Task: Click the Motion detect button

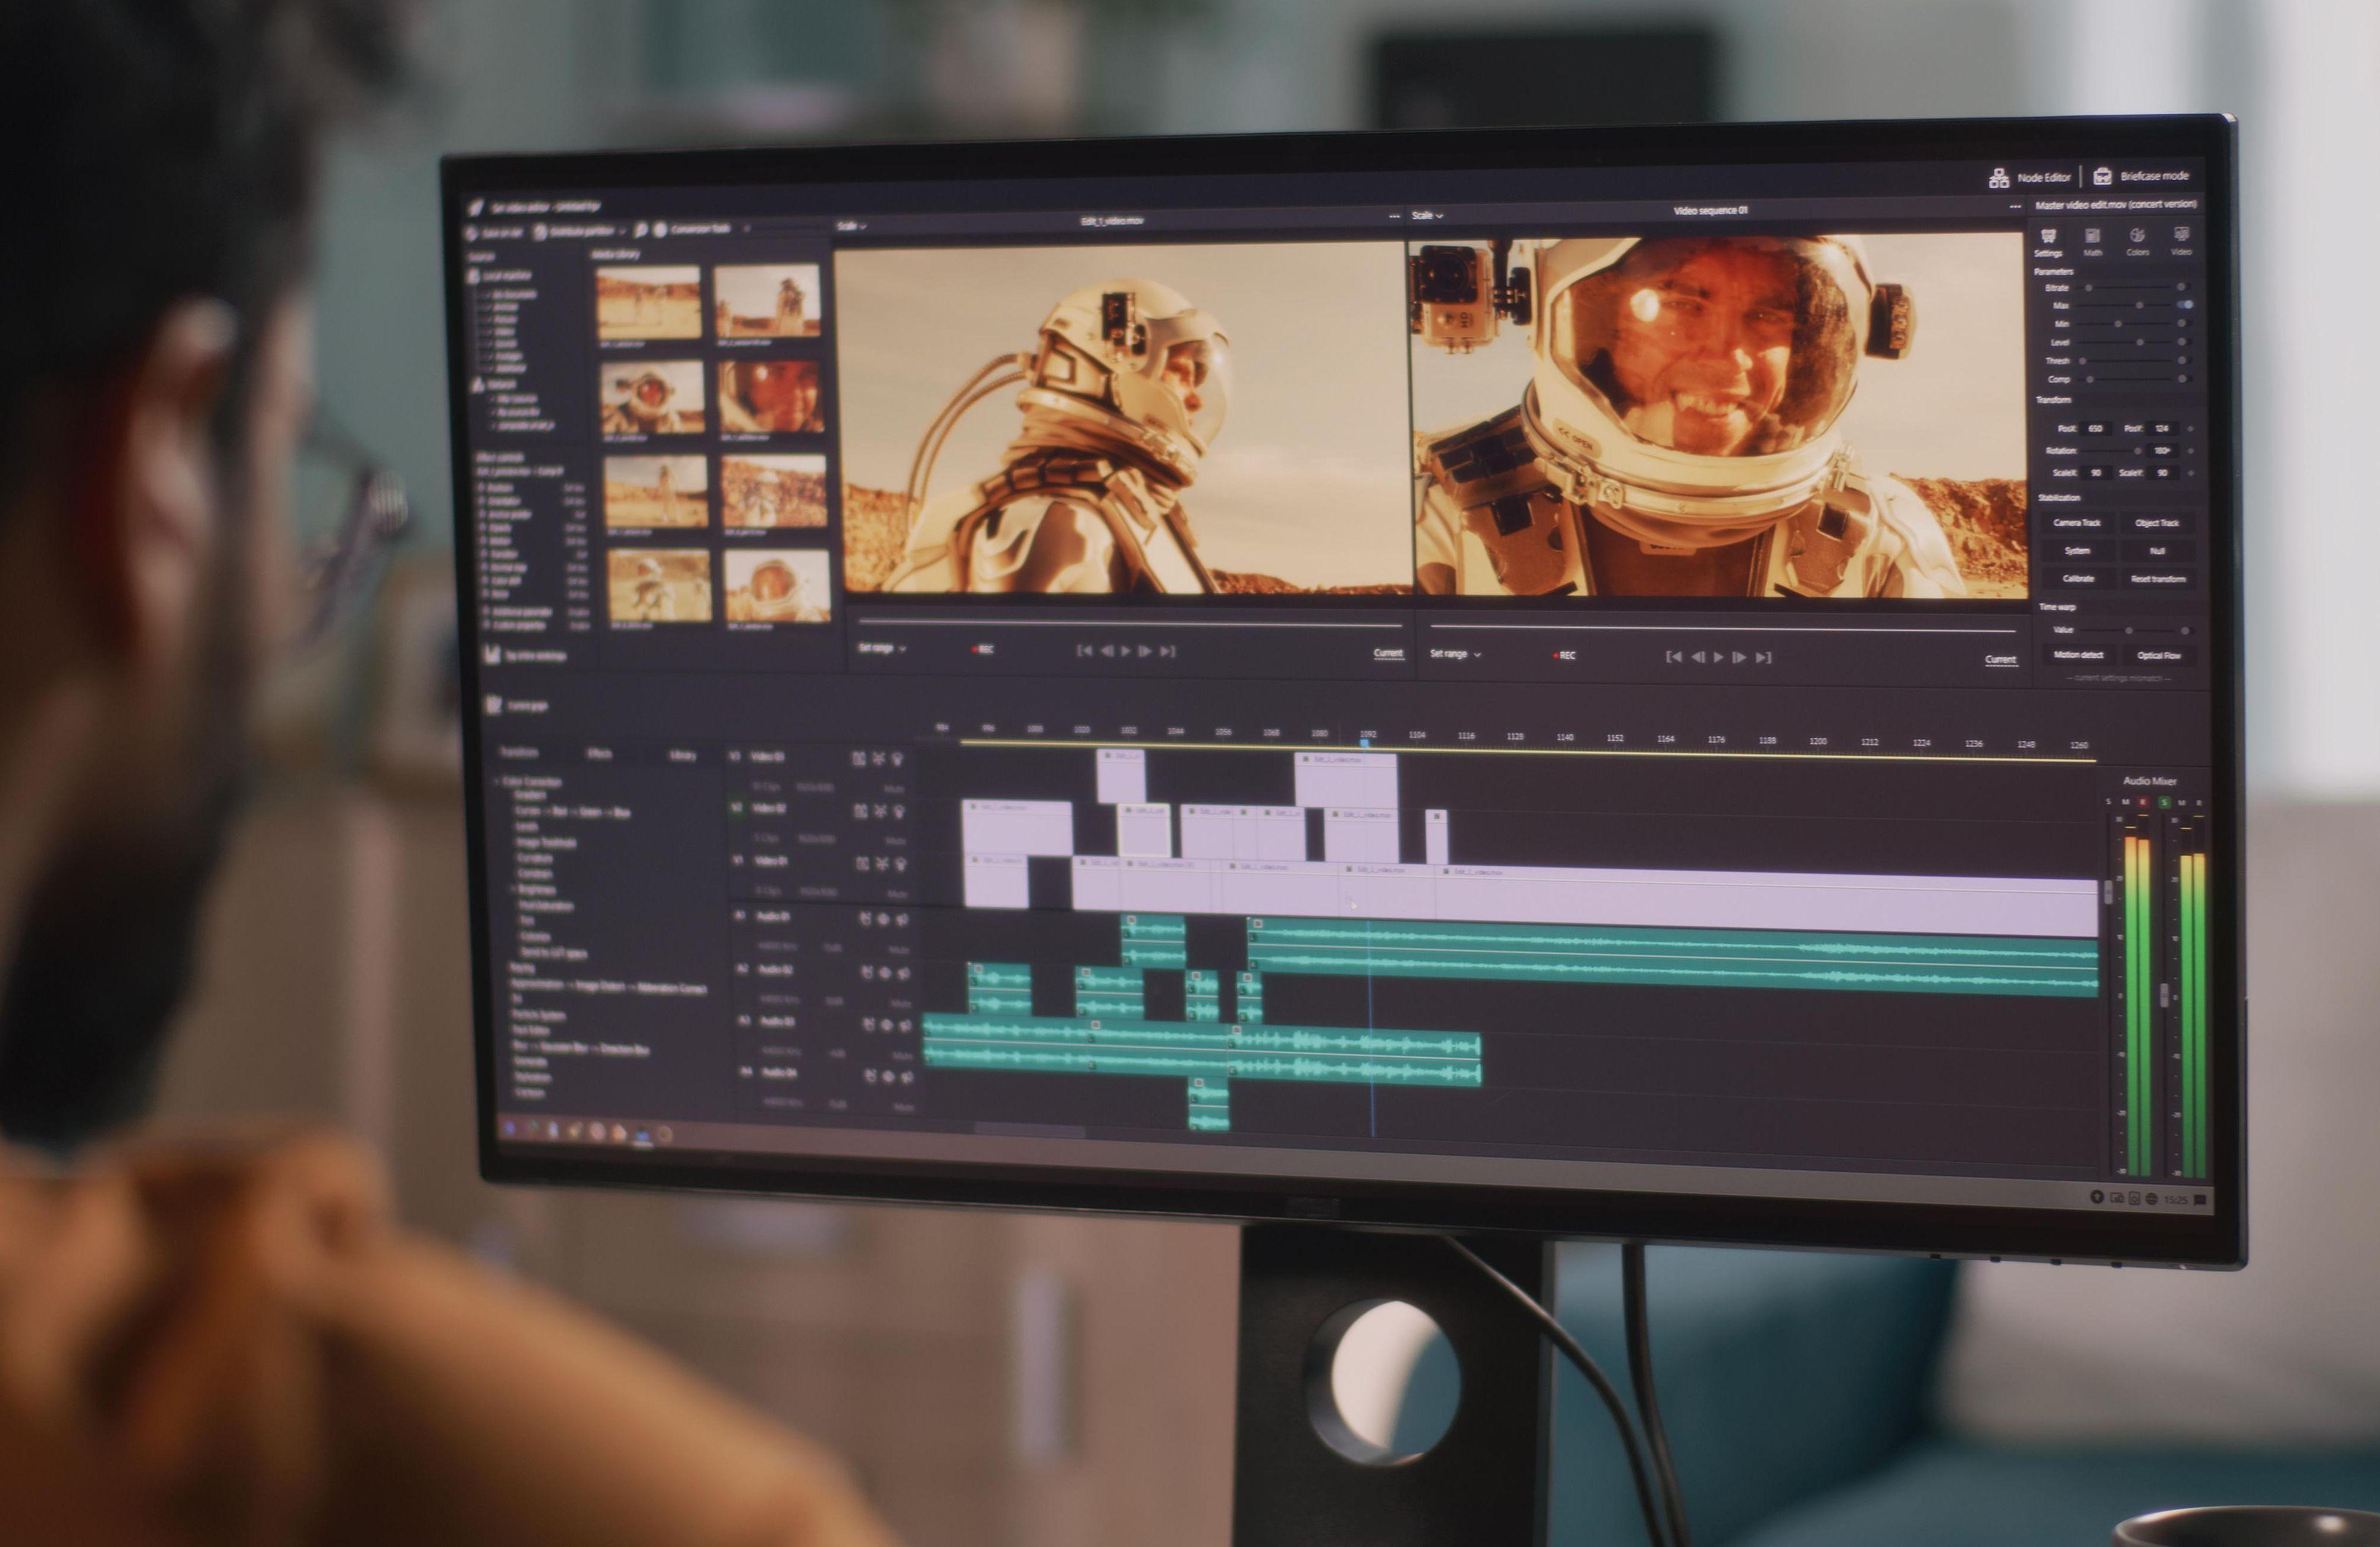Action: (2078, 655)
